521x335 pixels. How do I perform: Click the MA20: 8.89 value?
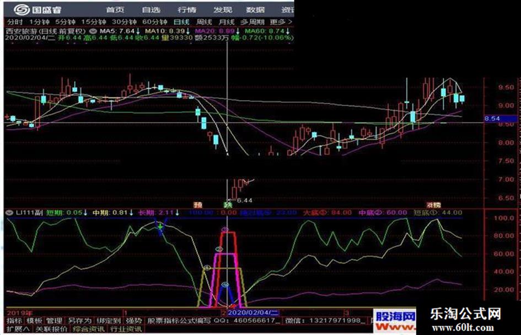click(x=217, y=31)
